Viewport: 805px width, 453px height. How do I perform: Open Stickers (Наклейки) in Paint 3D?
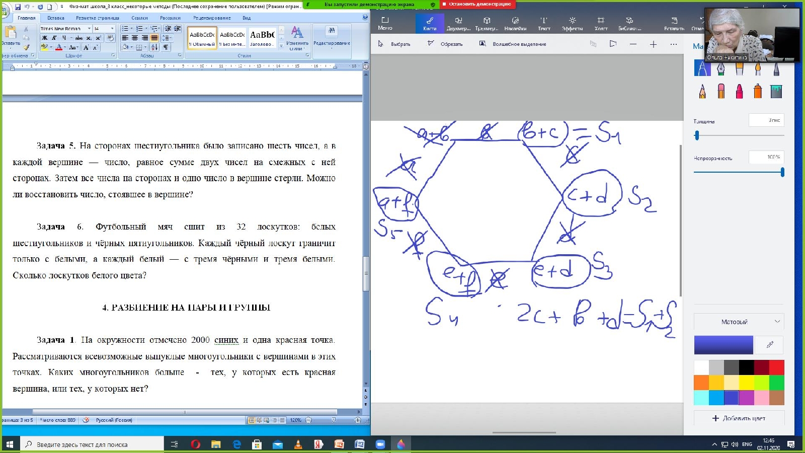tap(515, 23)
